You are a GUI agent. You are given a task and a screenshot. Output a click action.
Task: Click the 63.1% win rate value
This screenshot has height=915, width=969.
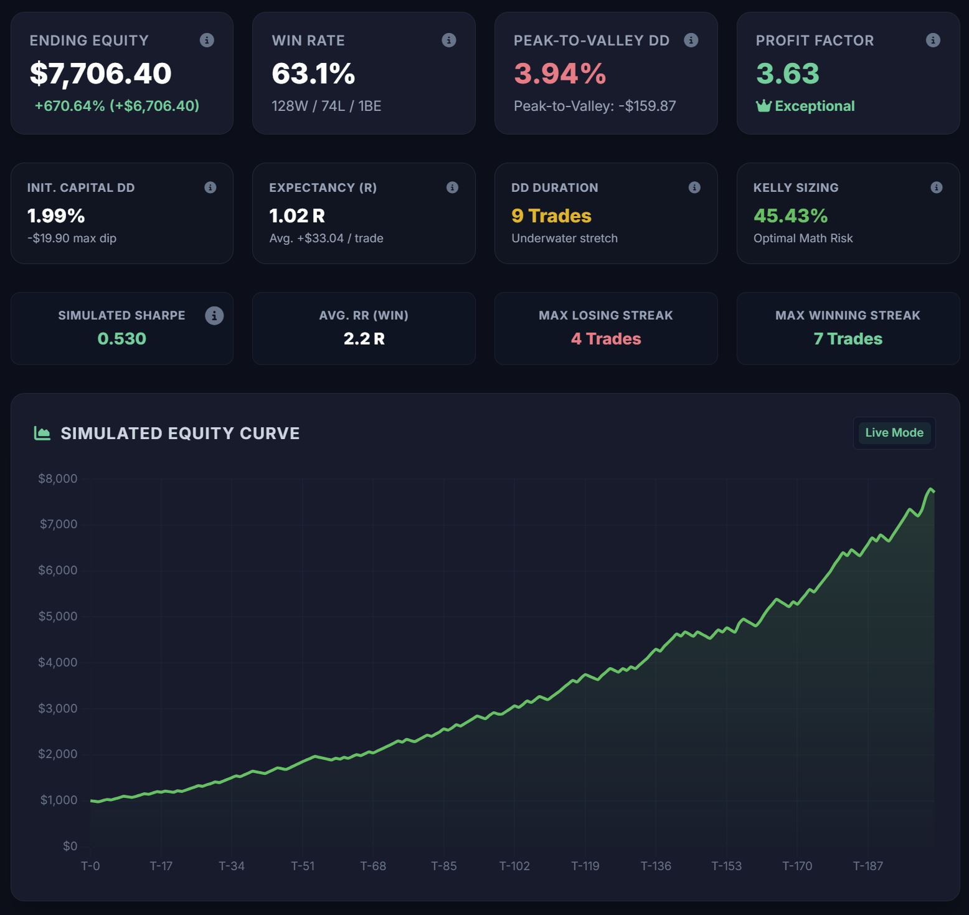coord(313,73)
